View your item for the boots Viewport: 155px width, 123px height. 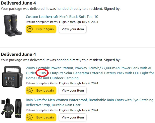pos(73,29)
